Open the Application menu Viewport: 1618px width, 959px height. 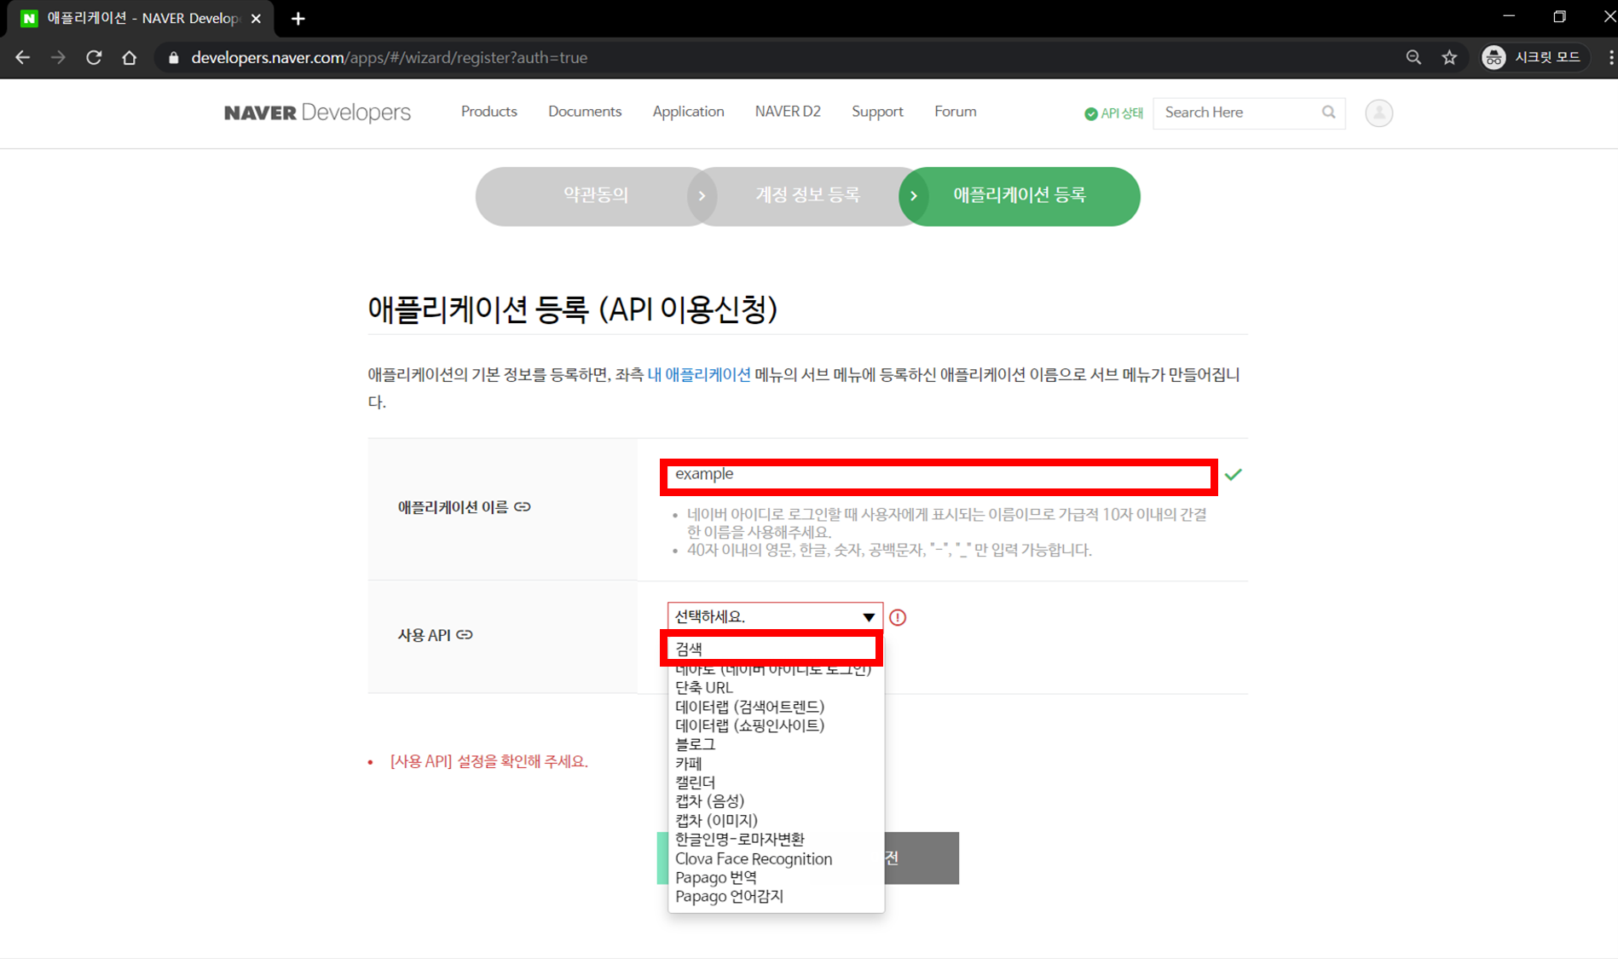[x=688, y=112]
